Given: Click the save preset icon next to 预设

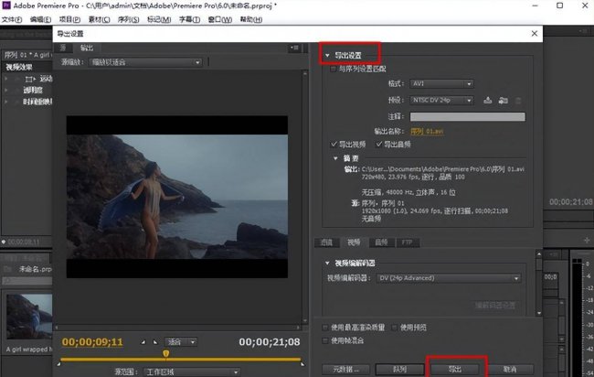Looking at the screenshot, I should [x=488, y=100].
